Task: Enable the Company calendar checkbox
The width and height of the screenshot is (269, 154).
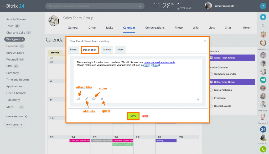Action: coord(211,74)
